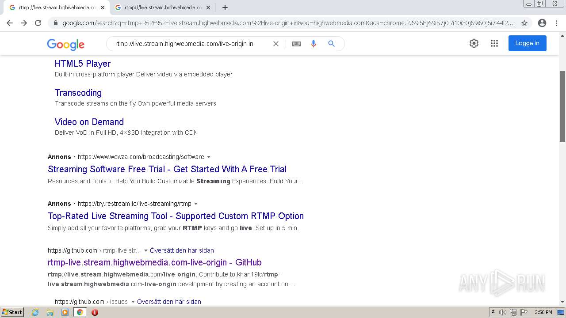The image size is (566, 318).
Task: Open the Windows Start menu
Action: coord(12,312)
